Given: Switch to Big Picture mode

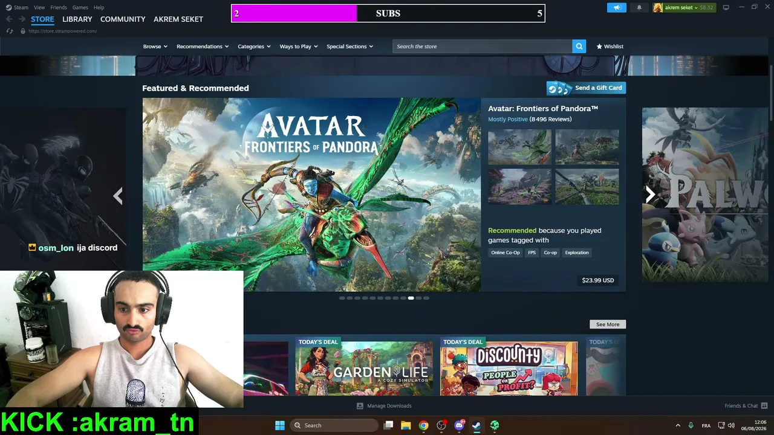Looking at the screenshot, I should 726,7.
